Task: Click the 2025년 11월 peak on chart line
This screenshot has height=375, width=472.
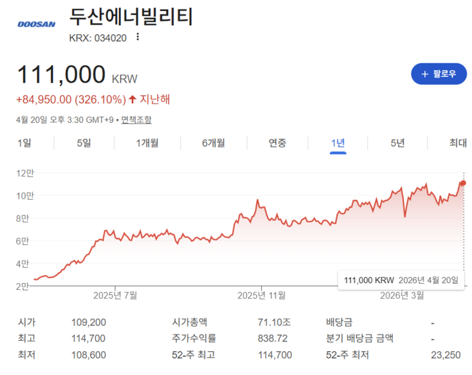Action: 257,201
